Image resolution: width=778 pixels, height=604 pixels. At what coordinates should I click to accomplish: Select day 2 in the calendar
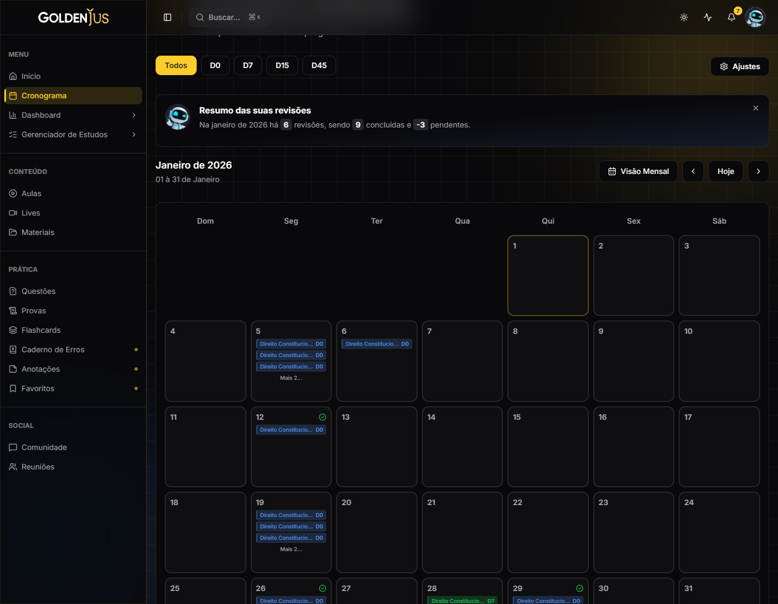[634, 276]
